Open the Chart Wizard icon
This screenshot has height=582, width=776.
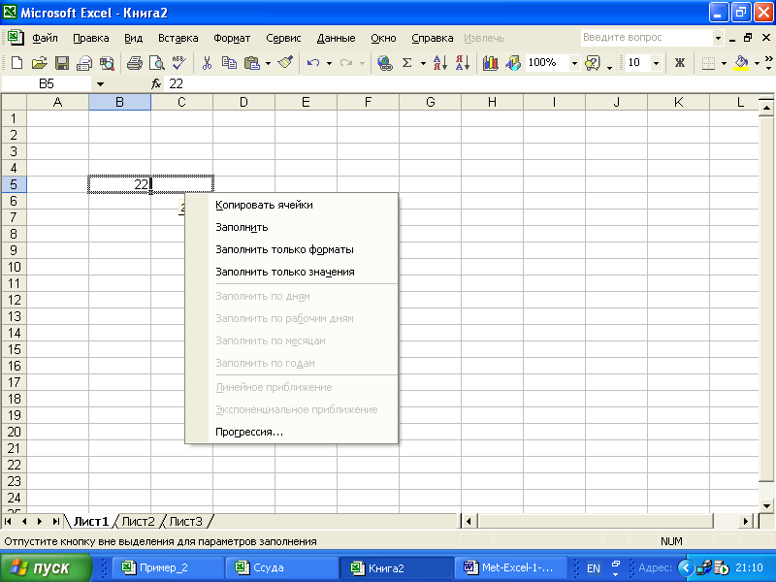click(x=491, y=63)
